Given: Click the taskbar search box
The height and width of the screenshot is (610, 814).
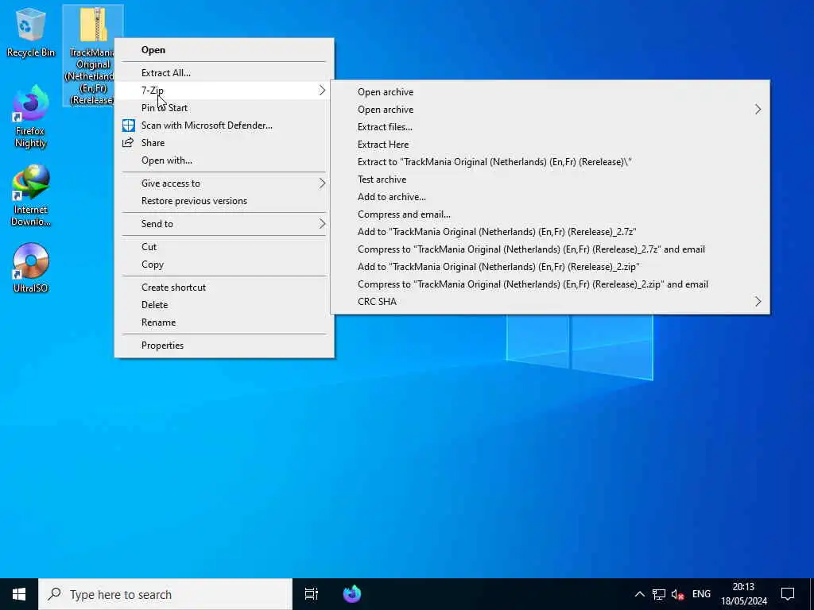Looking at the screenshot, I should click(165, 594).
